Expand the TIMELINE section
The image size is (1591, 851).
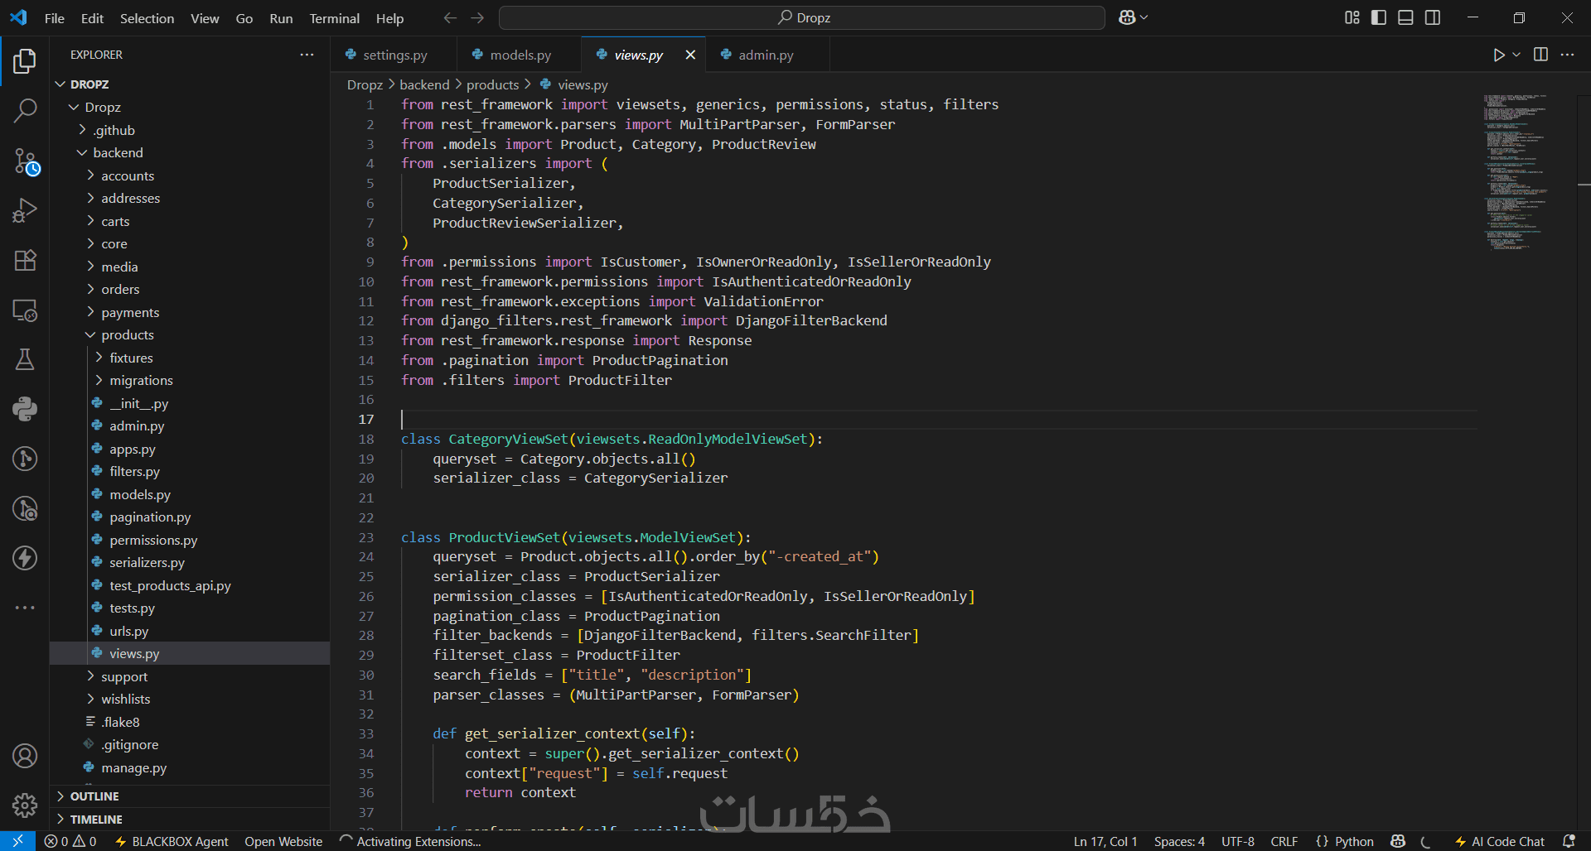[190, 820]
